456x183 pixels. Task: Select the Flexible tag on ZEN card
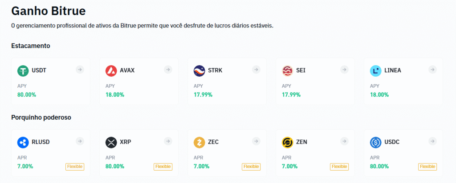[x=339, y=167]
